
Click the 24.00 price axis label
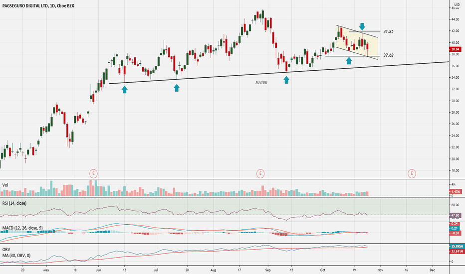(455, 136)
